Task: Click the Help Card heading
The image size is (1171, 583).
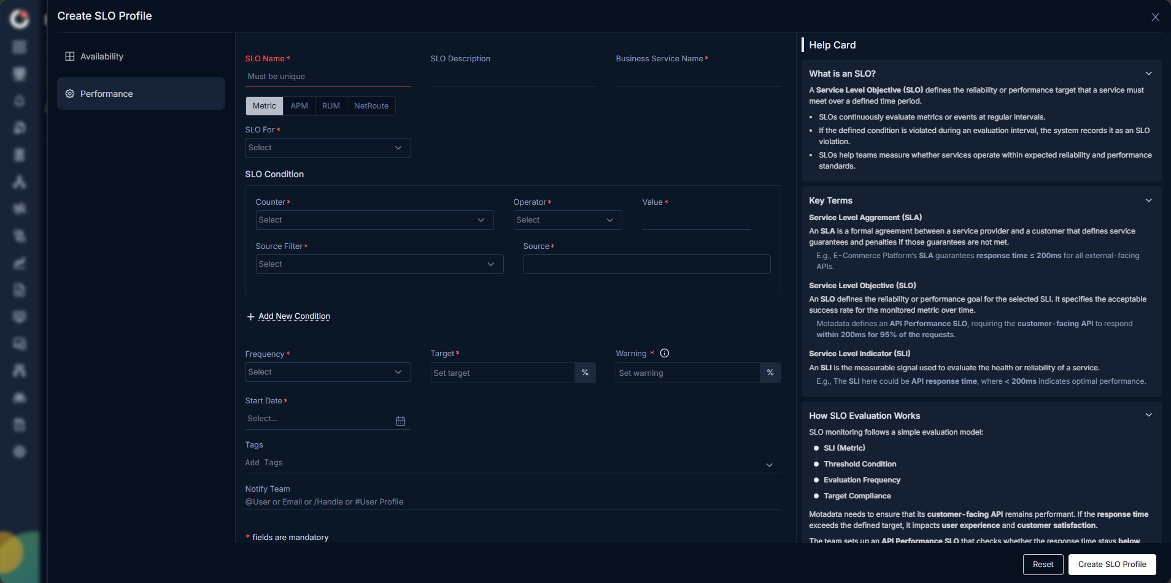Action: (x=832, y=45)
